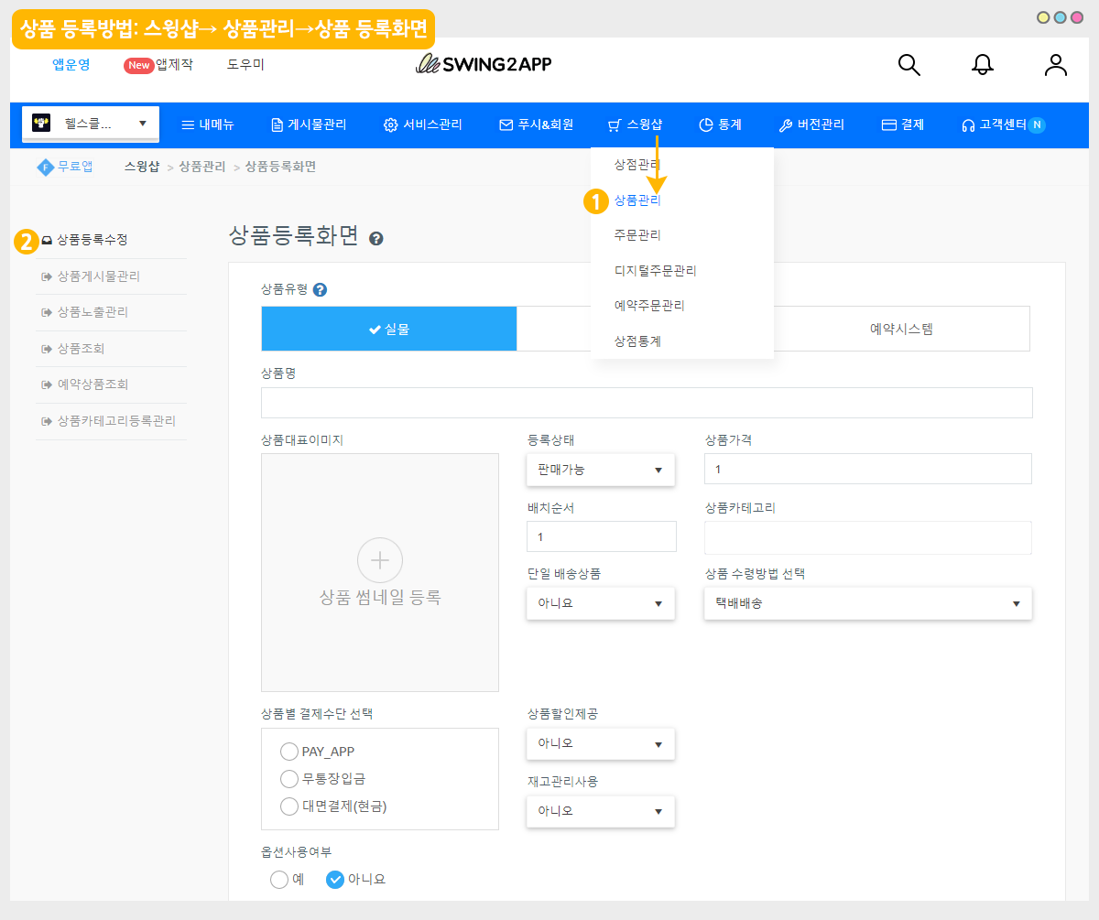Choose 예 for 옵션사용여부
This screenshot has height=920, width=1099.
[279, 879]
